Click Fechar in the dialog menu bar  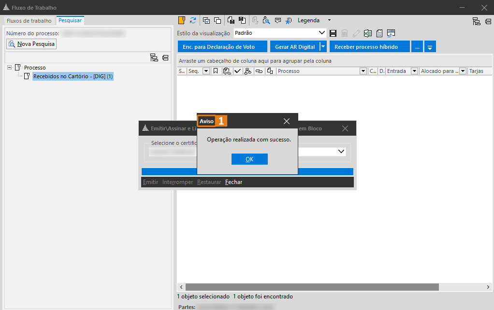click(234, 182)
